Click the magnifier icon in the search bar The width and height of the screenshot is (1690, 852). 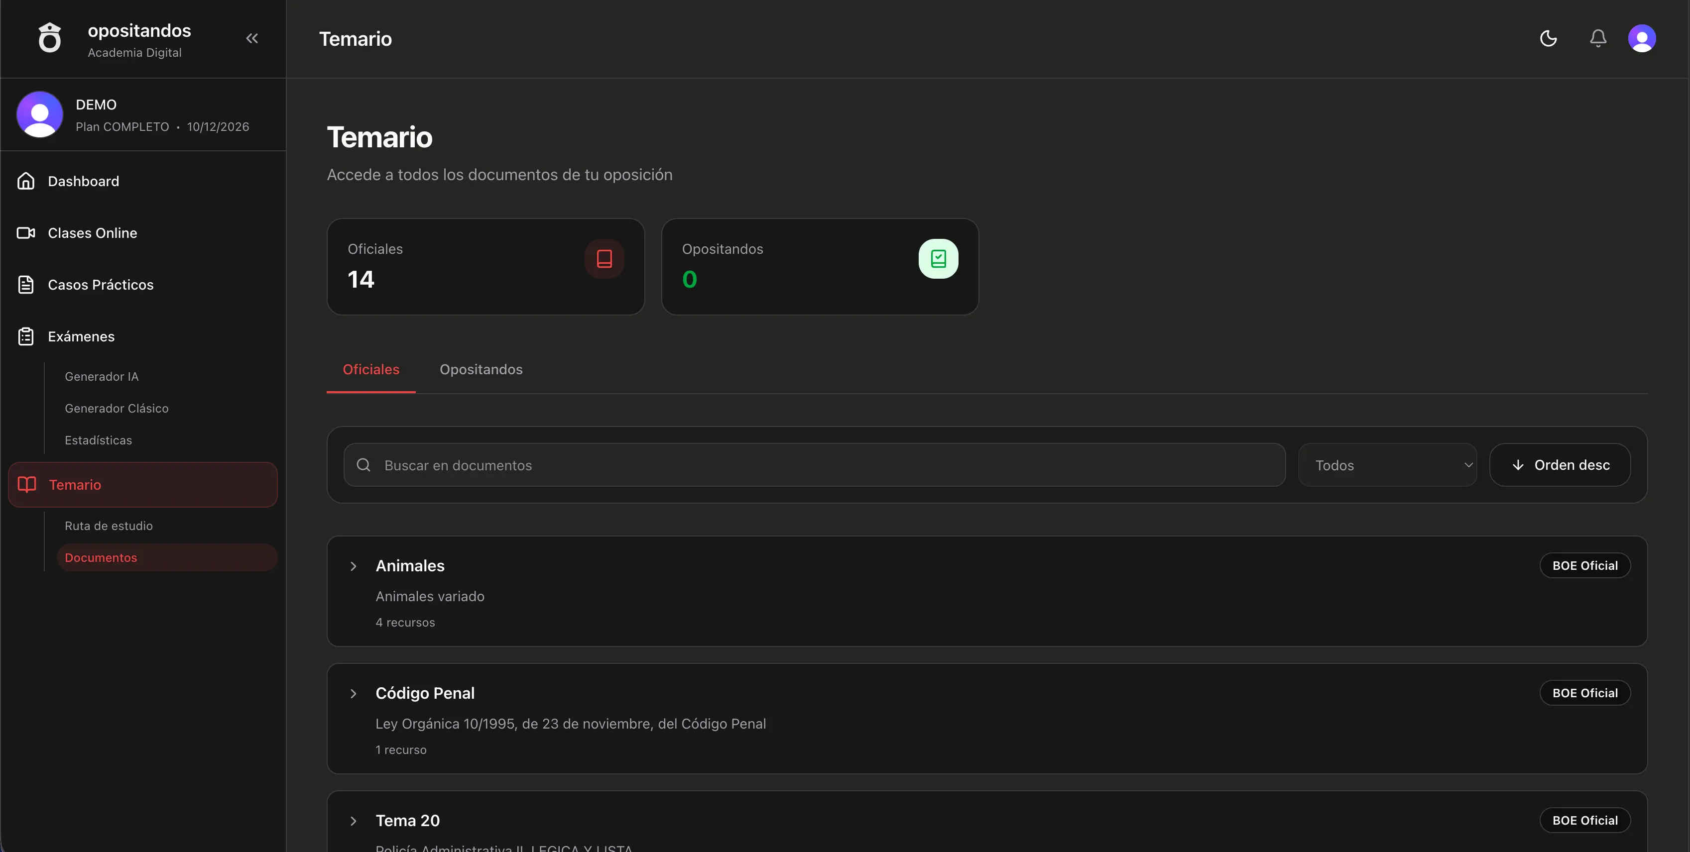[363, 465]
